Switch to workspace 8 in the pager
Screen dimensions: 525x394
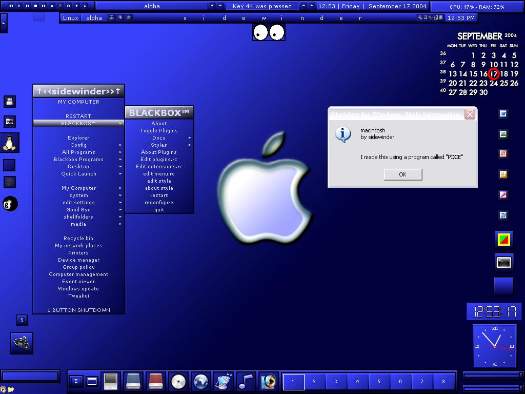pyautogui.click(x=443, y=382)
